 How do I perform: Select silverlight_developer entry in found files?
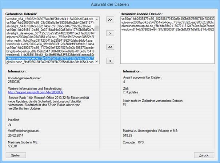click(50, 32)
